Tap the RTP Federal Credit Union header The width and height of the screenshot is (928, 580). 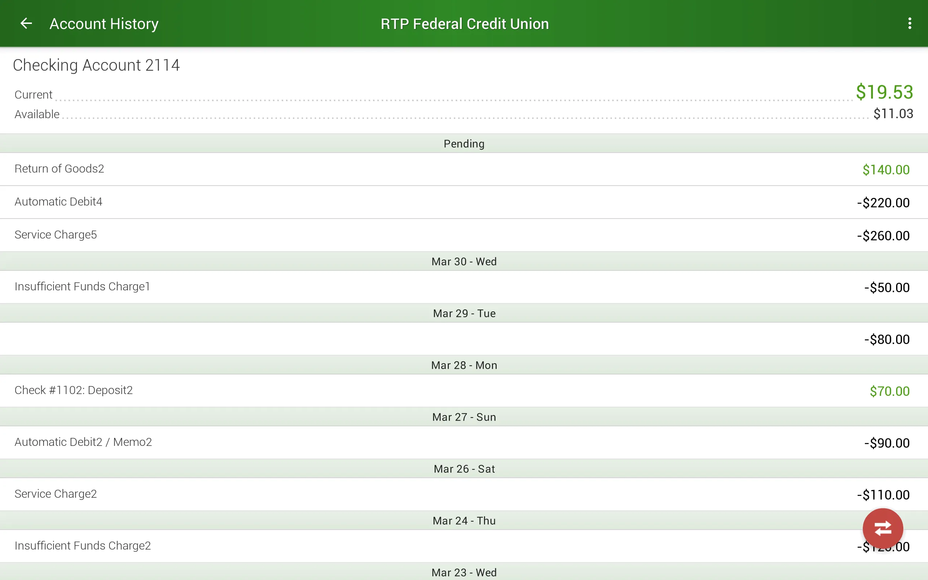tap(464, 24)
